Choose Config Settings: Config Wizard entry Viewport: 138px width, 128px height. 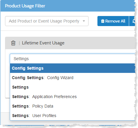(x=73, y=78)
